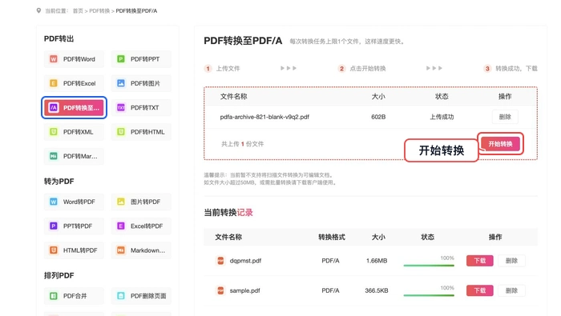Open the PDF转Word tool icon
Screen dimensions: 561x316
(54, 59)
